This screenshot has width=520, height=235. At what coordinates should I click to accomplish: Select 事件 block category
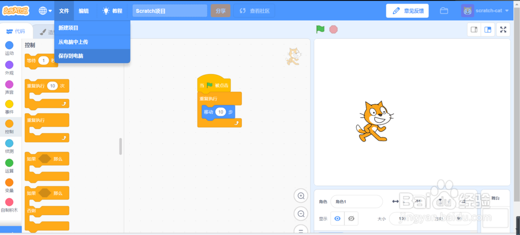[9, 107]
